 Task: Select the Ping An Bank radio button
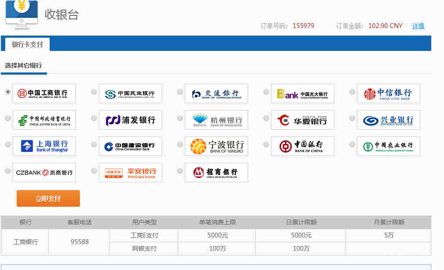(x=94, y=171)
